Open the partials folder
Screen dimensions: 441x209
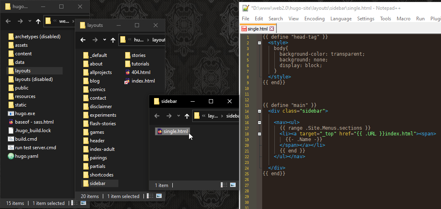[x=97, y=166]
